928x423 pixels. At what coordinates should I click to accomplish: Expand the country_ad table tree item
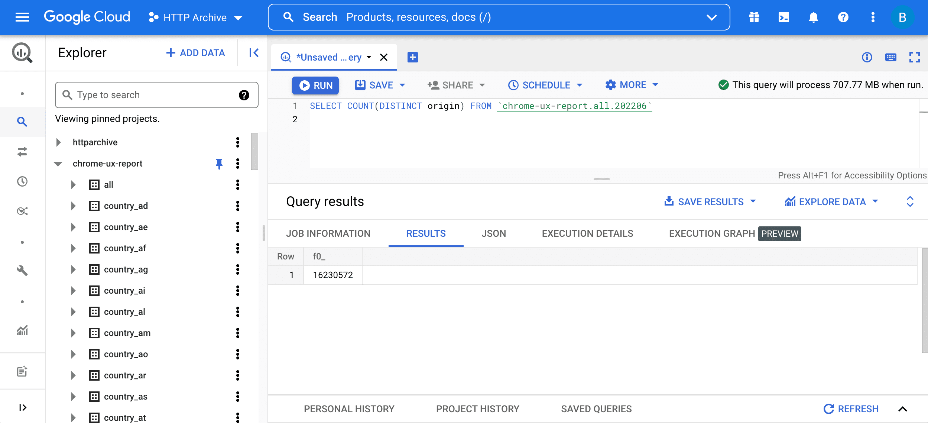[73, 205]
